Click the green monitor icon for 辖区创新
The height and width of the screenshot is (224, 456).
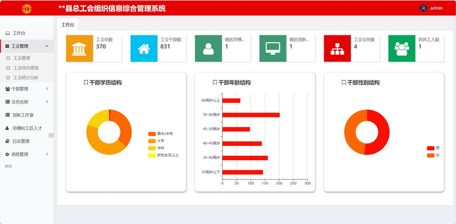pyautogui.click(x=273, y=48)
